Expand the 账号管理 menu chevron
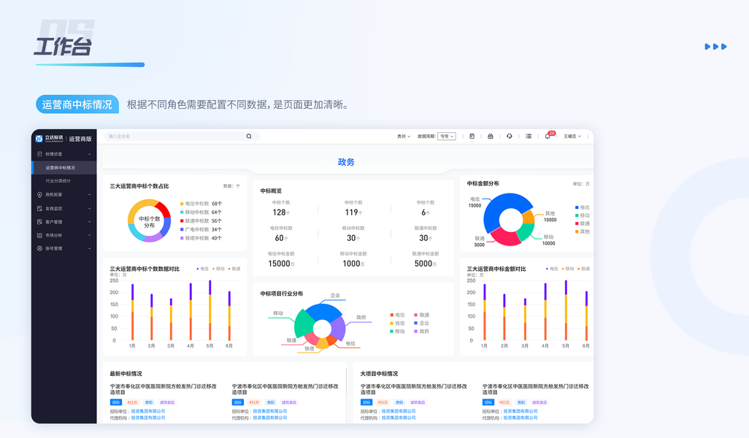 (x=89, y=249)
